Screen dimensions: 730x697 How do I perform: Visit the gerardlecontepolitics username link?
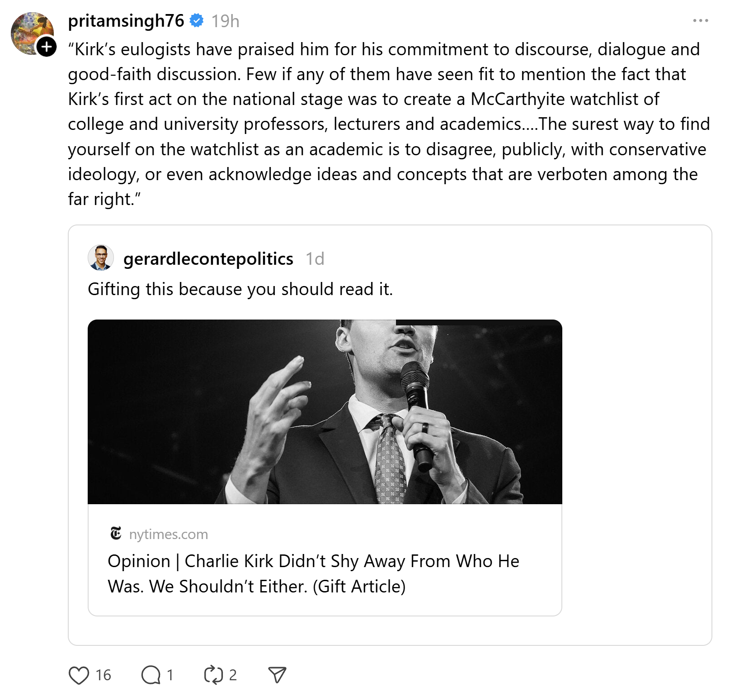(208, 259)
